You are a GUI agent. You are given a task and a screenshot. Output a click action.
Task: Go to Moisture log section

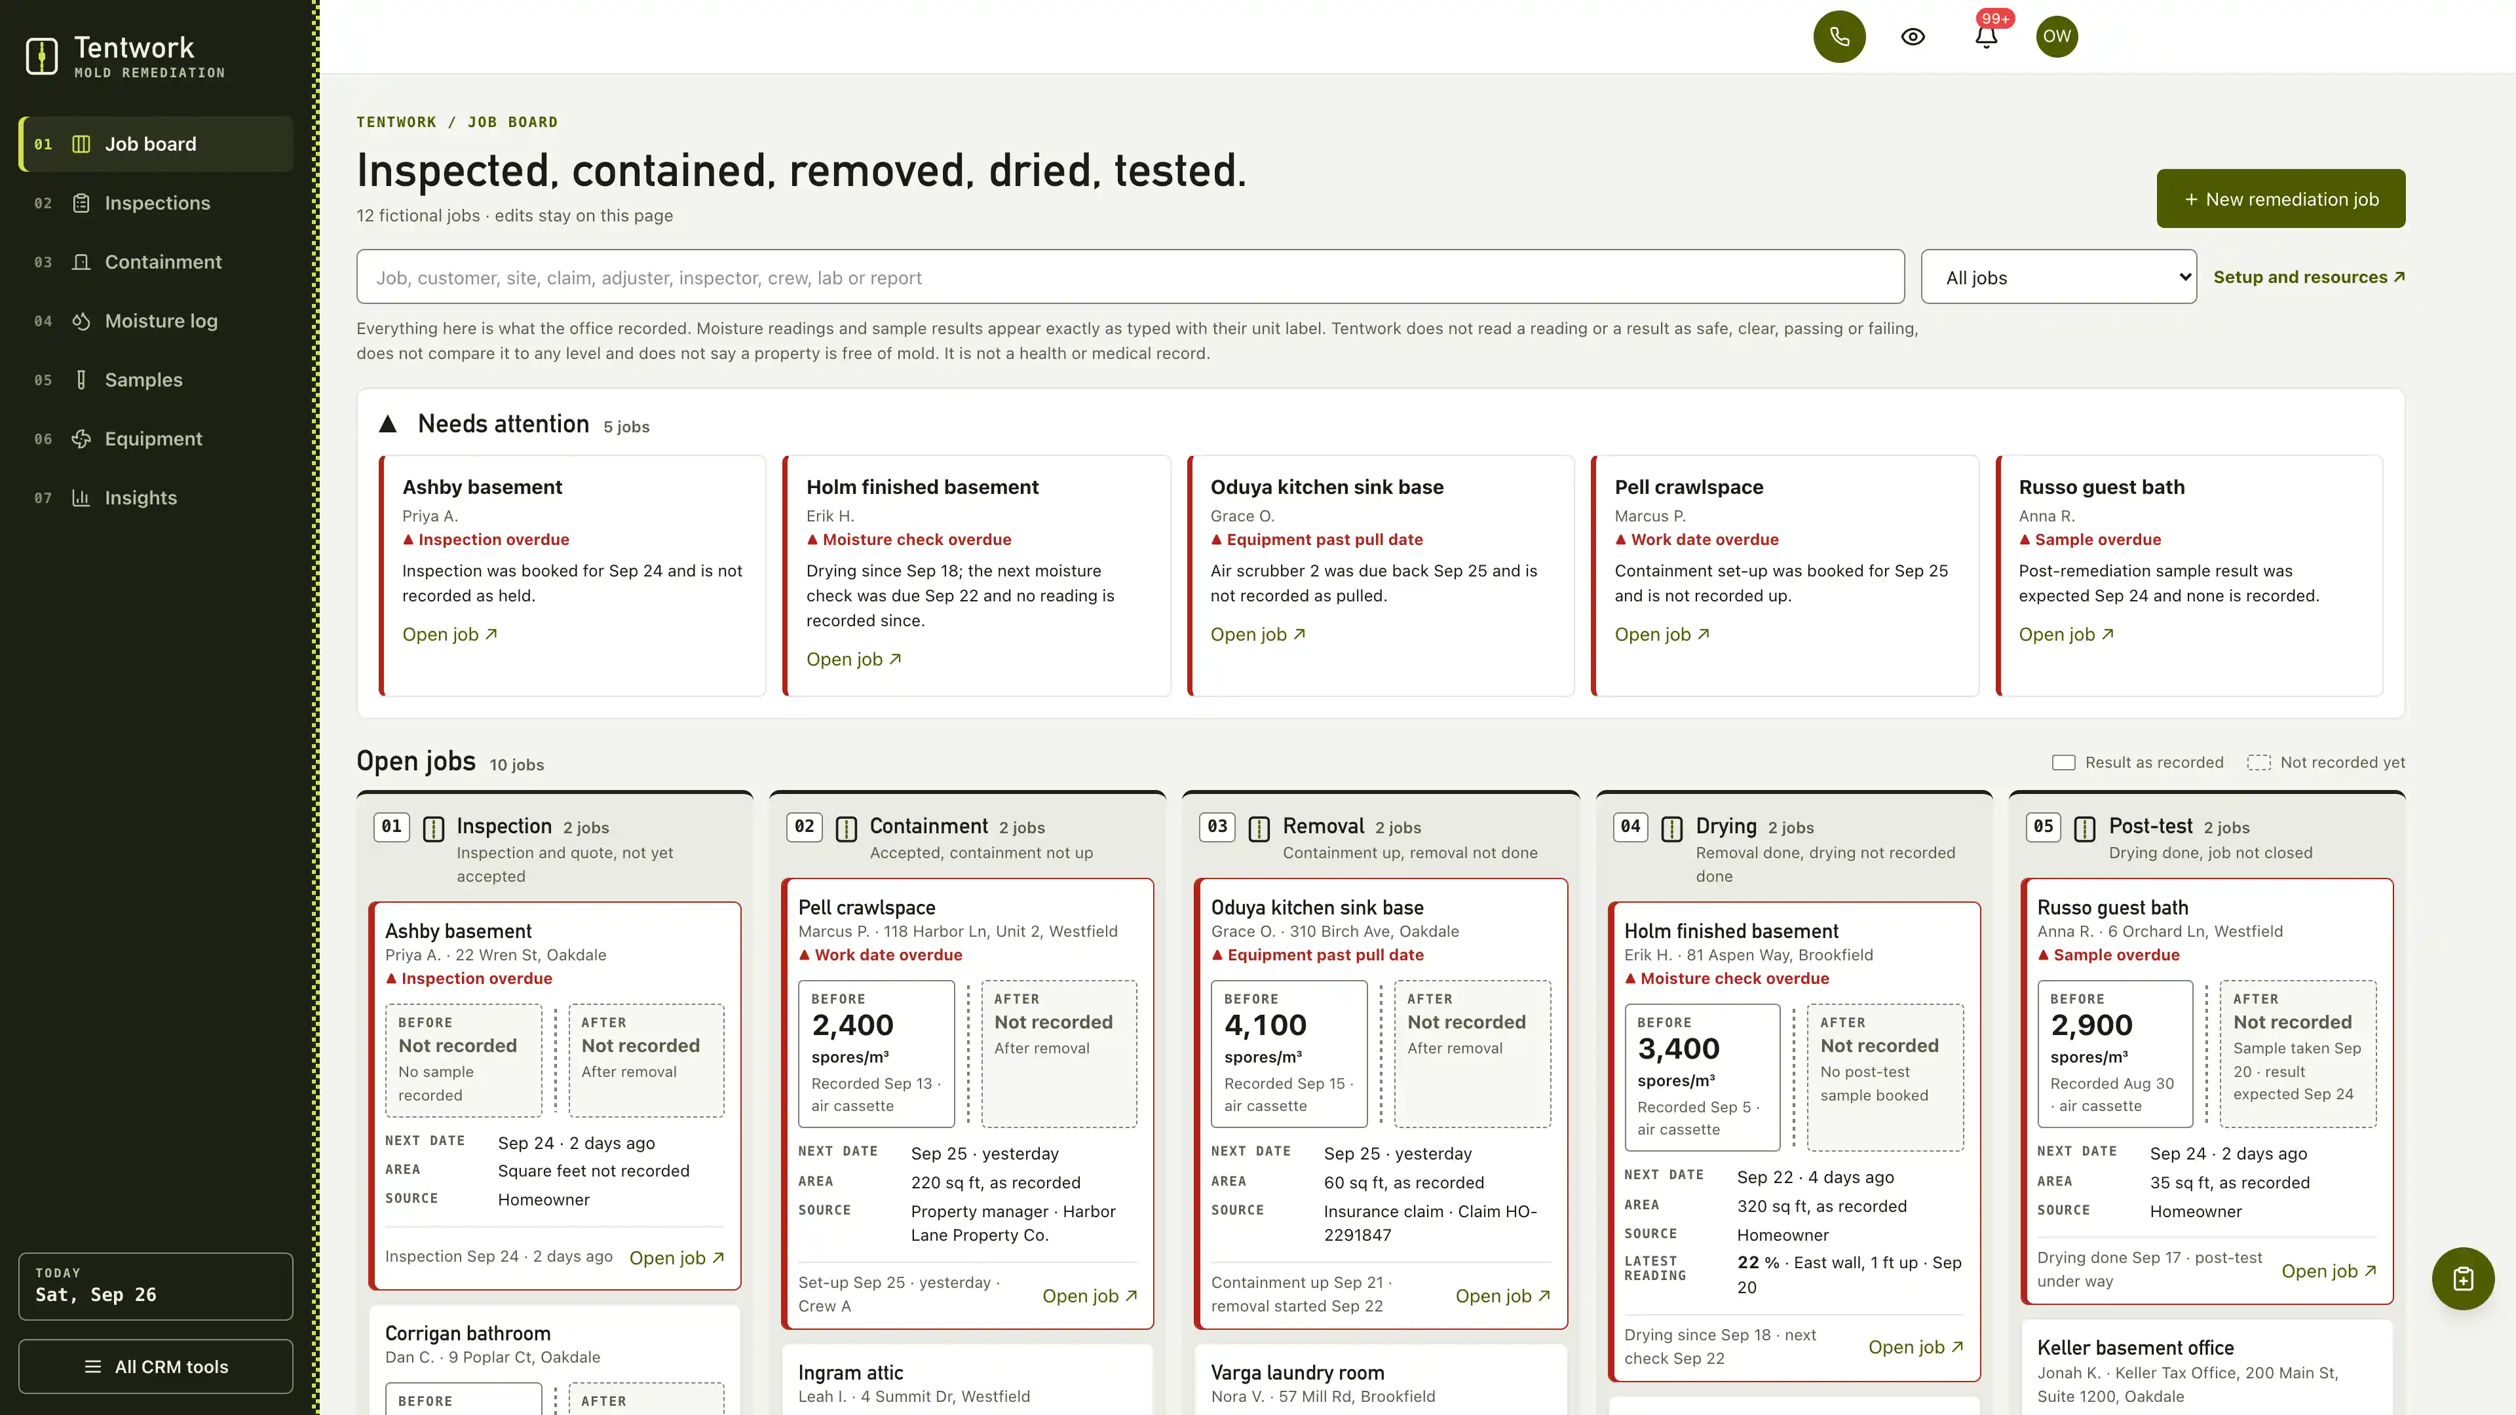coord(157,321)
